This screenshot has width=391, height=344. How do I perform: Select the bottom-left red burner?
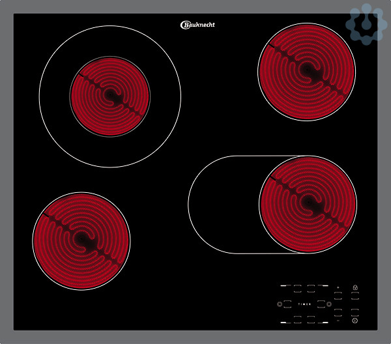click(x=81, y=240)
